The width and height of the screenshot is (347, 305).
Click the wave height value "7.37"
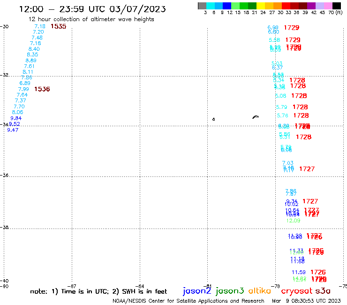tap(20, 100)
